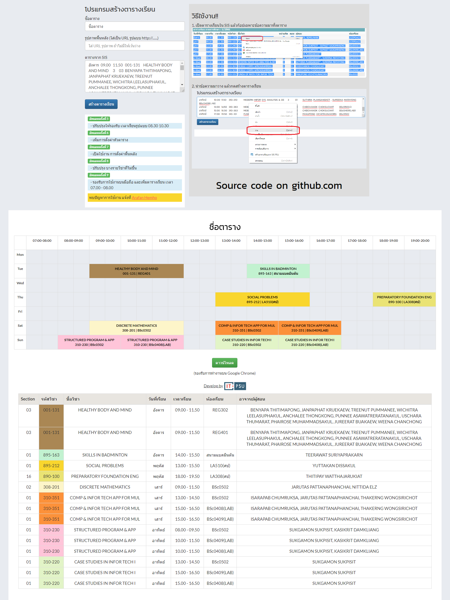Image resolution: width=450 pixels, height=600 pixels.
Task: Click the scroll-up arrow of SIS textarea
Action: (182, 63)
